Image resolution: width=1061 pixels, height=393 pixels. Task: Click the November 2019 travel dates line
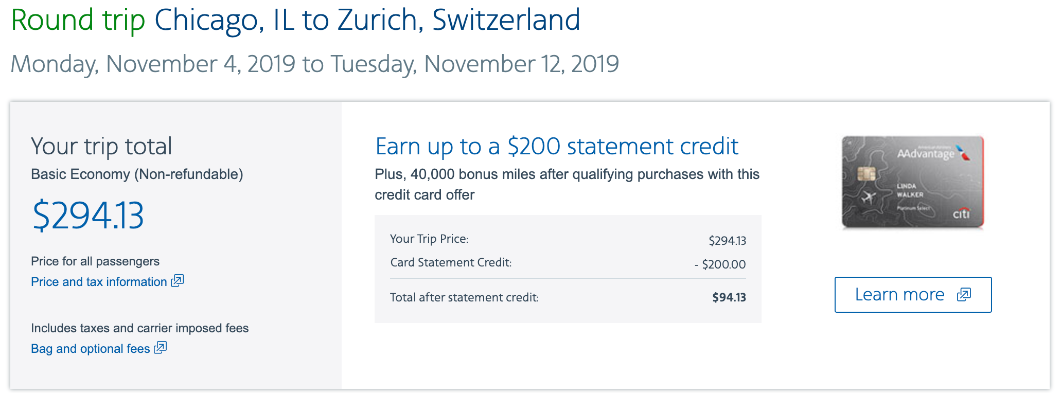click(314, 64)
